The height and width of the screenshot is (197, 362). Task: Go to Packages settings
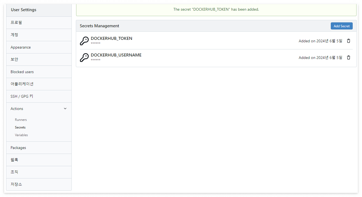tap(39, 148)
